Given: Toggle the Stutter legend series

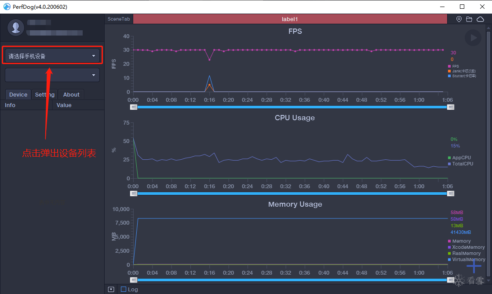Looking at the screenshot, I should (x=462, y=76).
